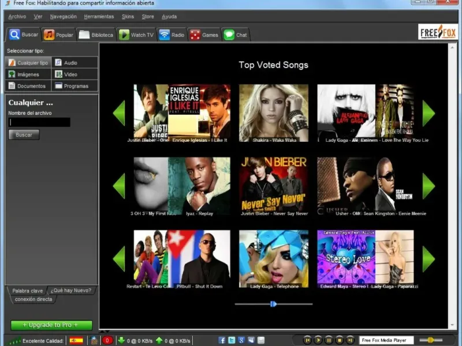Screen dimensions: 462x346
Task: Share via Facebook icon
Action: pos(222,340)
